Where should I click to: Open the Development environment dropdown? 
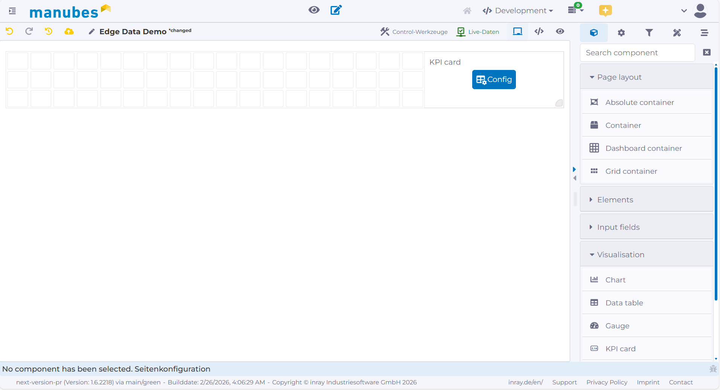[x=518, y=11]
